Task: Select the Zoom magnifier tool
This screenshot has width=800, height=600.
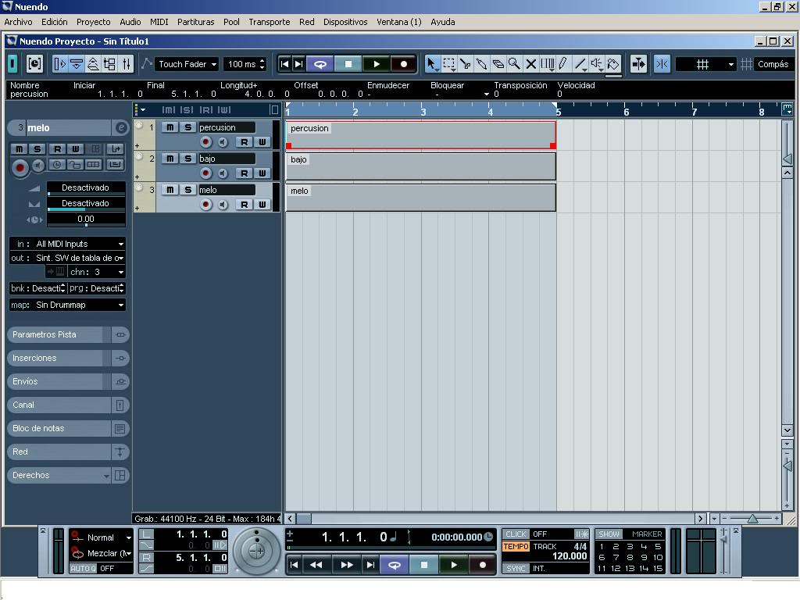Action: pyautogui.click(x=514, y=64)
